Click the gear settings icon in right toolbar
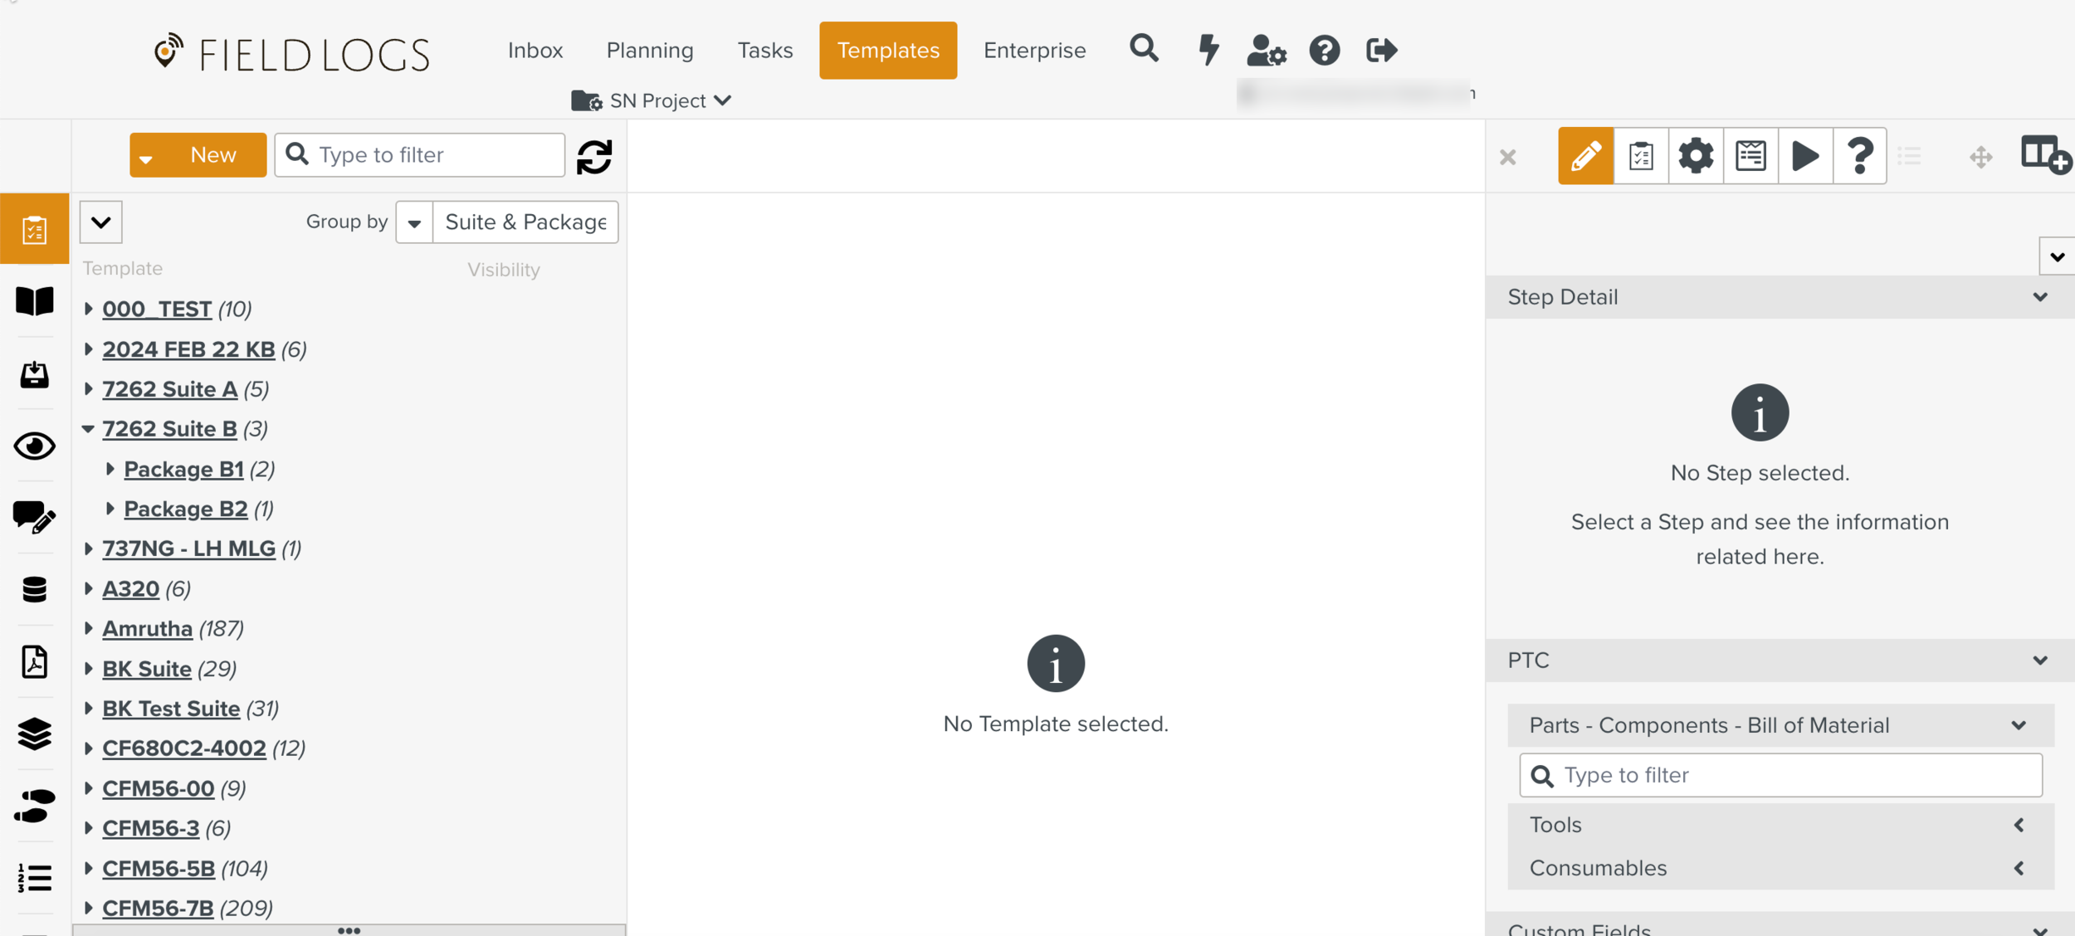The image size is (2075, 936). click(x=1695, y=156)
